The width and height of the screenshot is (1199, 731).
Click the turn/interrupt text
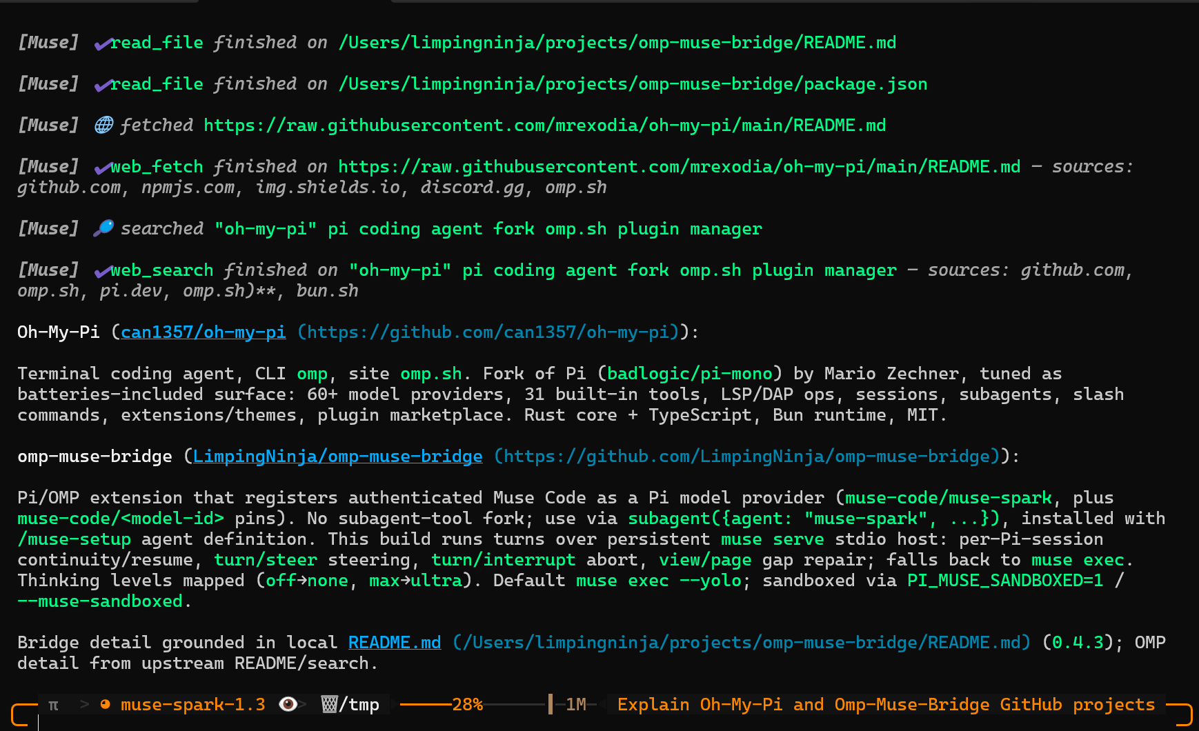(503, 560)
